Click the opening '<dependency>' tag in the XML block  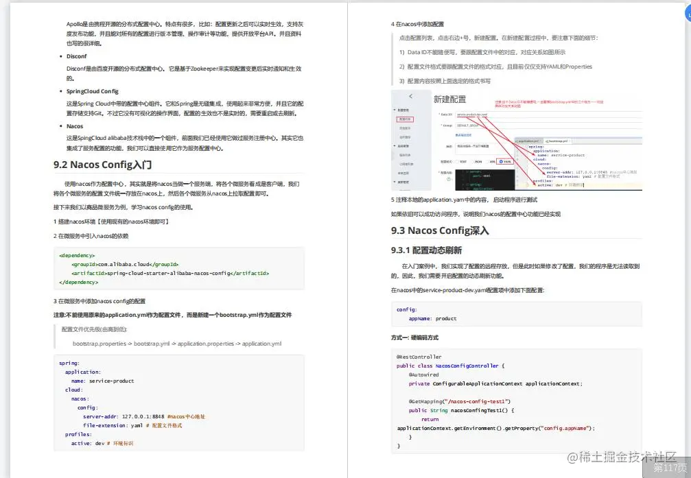click(x=77, y=256)
